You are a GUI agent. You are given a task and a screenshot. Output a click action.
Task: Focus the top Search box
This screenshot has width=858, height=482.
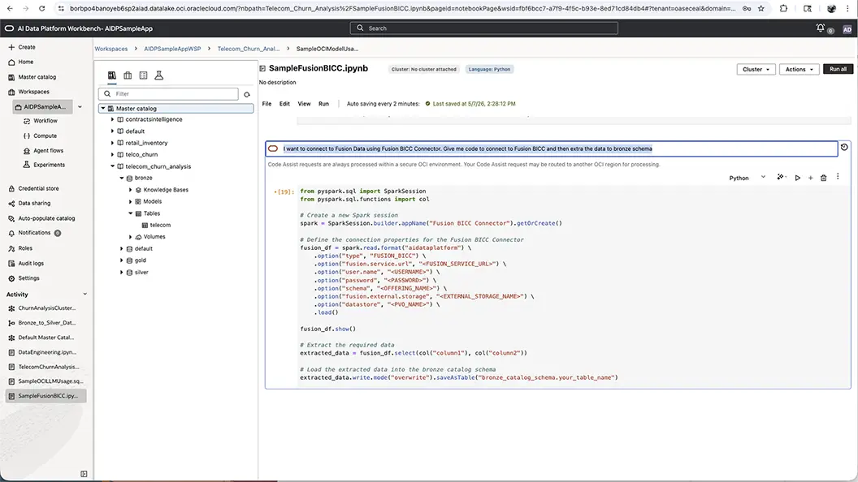click(x=483, y=28)
